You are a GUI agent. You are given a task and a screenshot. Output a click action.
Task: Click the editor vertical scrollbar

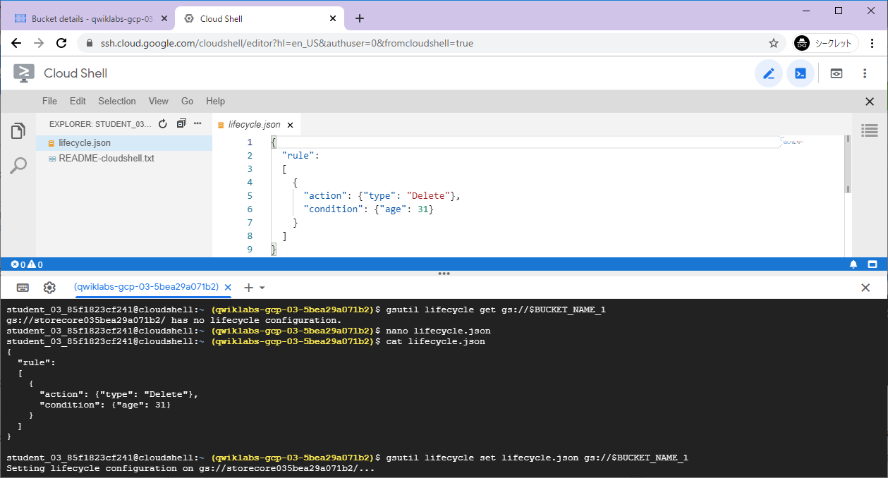(848, 164)
